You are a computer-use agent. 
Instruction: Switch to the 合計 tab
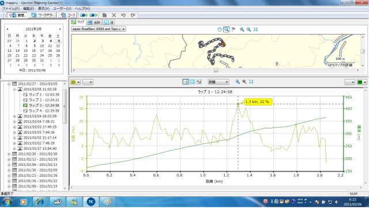pos(95,22)
